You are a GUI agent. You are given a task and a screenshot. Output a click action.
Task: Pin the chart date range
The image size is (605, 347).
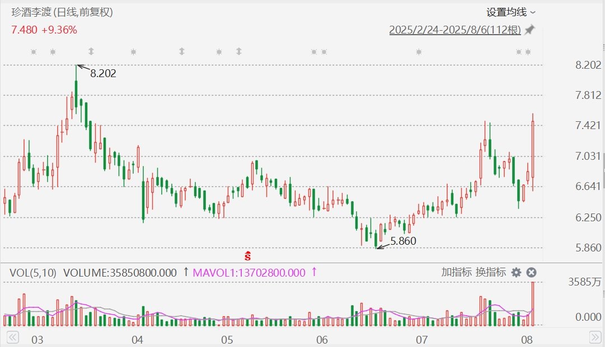530,30
